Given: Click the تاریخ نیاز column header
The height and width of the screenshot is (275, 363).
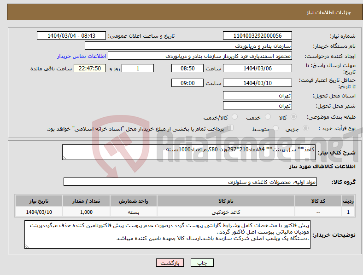Looking at the screenshot, I should pos(39,201).
